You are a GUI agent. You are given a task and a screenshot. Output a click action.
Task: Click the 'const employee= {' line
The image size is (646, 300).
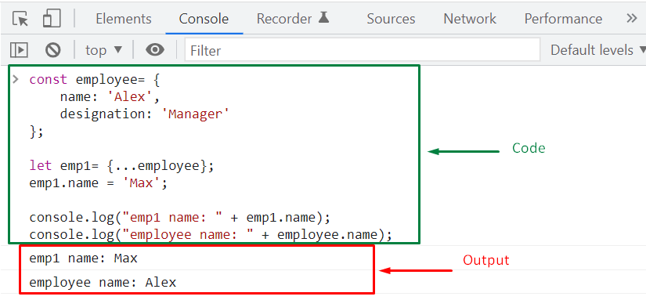click(94, 80)
